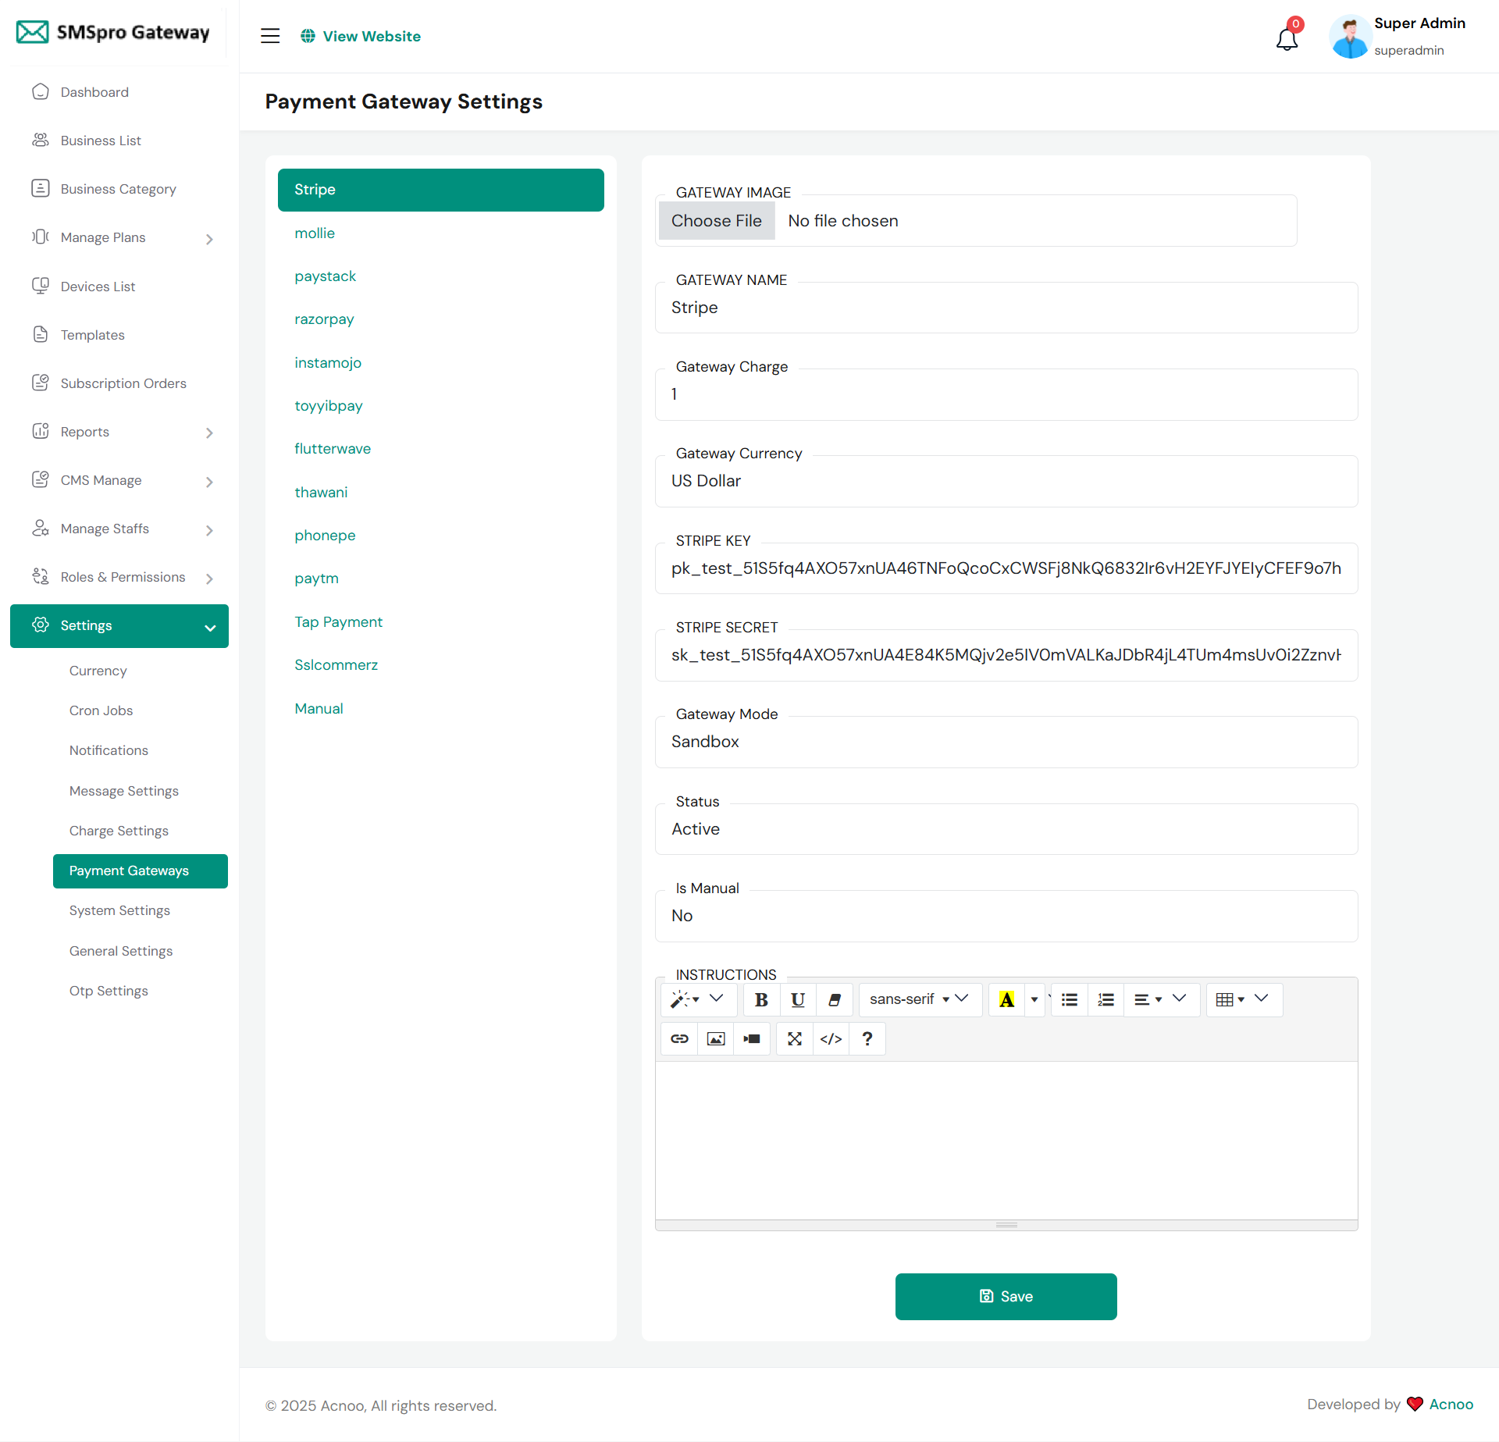
Task: Toggle bold formatting in instructions editor
Action: (761, 999)
